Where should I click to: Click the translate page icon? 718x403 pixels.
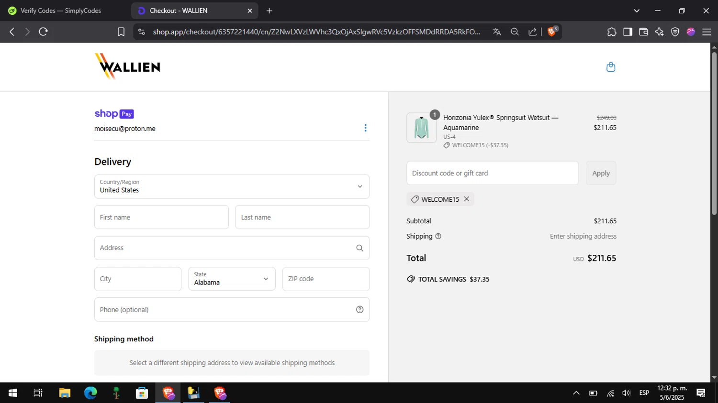click(x=497, y=32)
